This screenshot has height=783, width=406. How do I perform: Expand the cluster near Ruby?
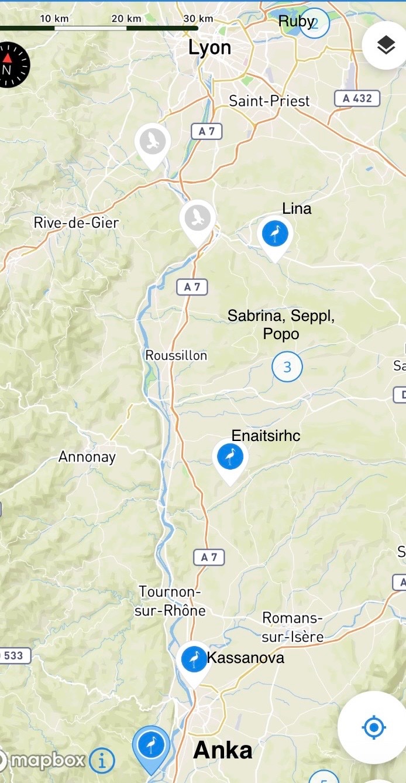pyautogui.click(x=315, y=24)
